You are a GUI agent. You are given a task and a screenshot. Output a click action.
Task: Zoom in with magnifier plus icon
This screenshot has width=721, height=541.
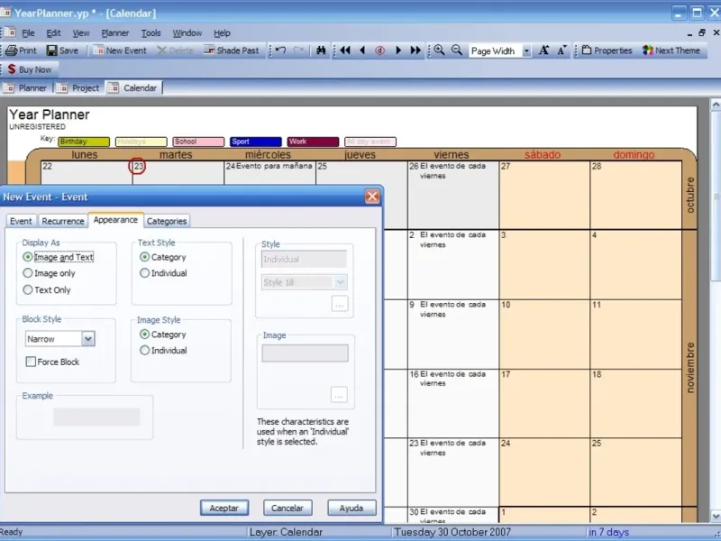click(x=439, y=50)
